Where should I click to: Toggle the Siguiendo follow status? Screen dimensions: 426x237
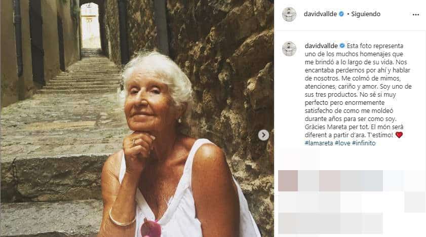coord(366,14)
